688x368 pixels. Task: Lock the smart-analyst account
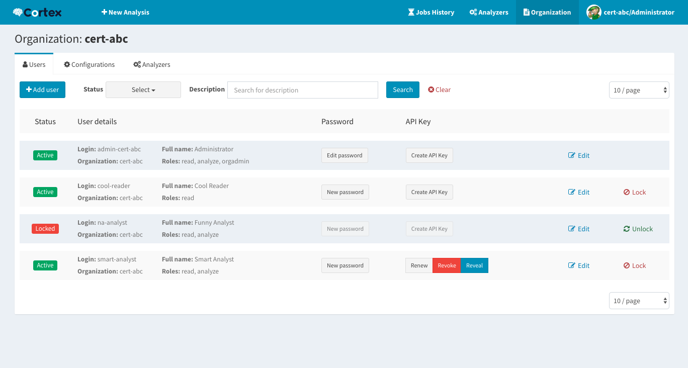click(634, 265)
